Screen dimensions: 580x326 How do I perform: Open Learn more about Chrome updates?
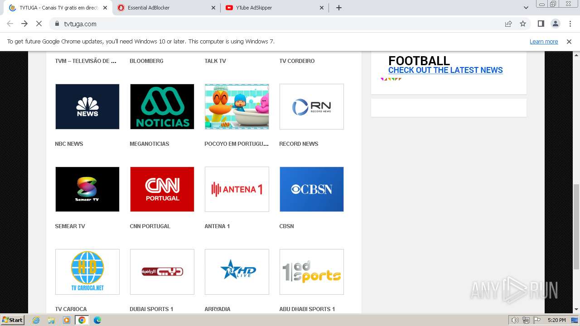(544, 41)
